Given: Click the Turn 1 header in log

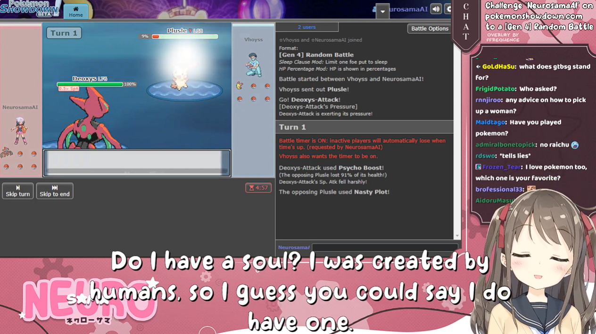Looking at the screenshot, I should click(x=364, y=127).
